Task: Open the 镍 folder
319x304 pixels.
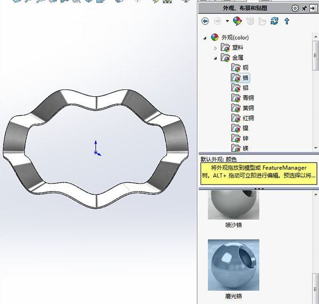Action: pos(245,128)
